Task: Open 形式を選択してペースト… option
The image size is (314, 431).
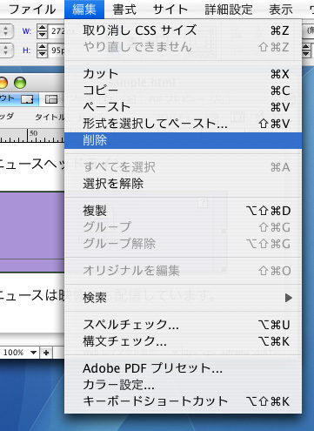Action: [183, 124]
